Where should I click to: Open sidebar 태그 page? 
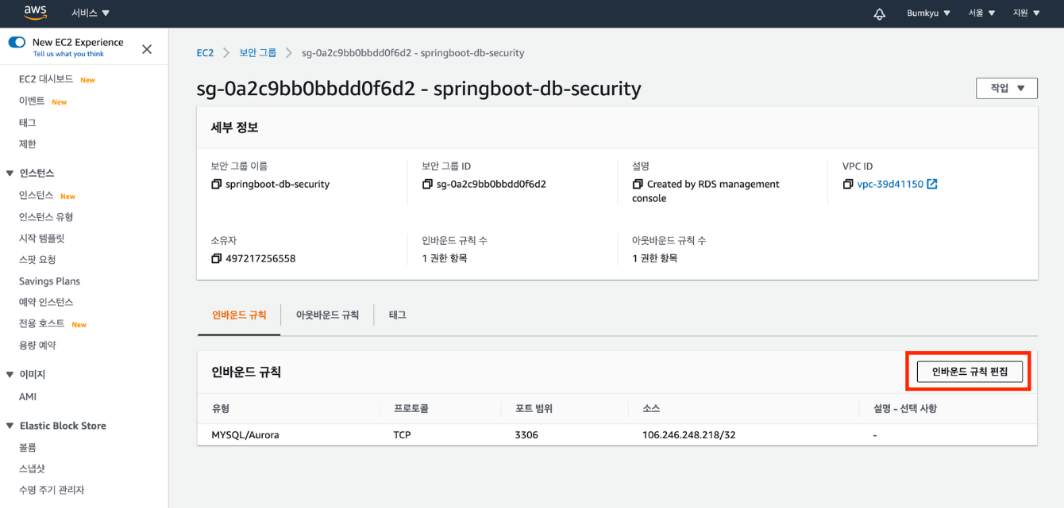27,123
